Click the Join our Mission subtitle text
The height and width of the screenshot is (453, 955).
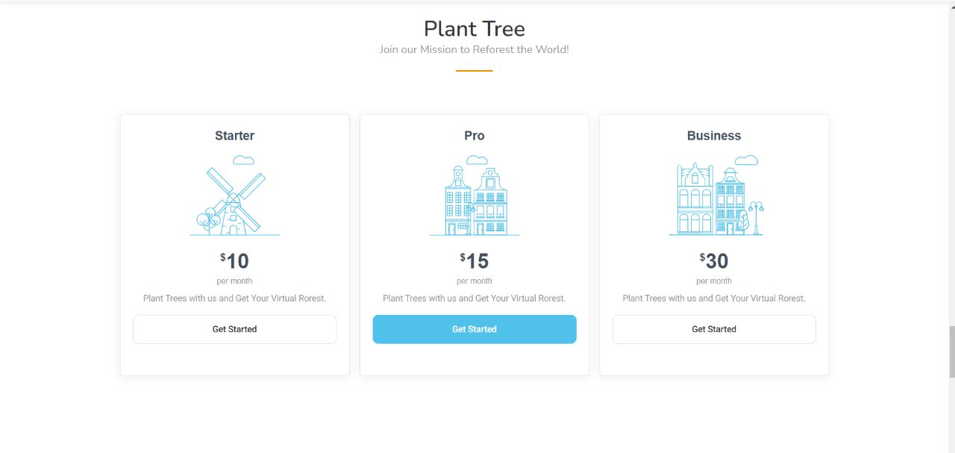tap(475, 49)
